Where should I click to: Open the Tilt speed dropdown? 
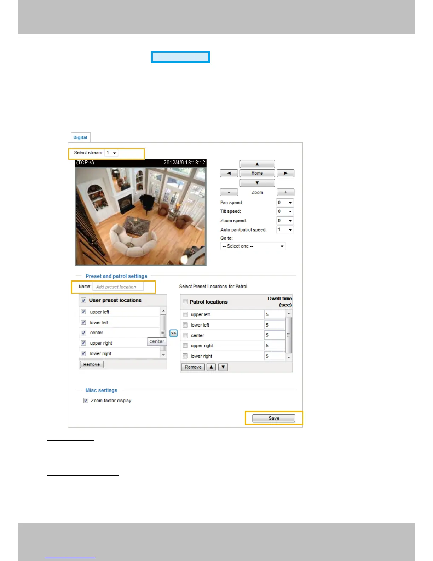(285, 211)
